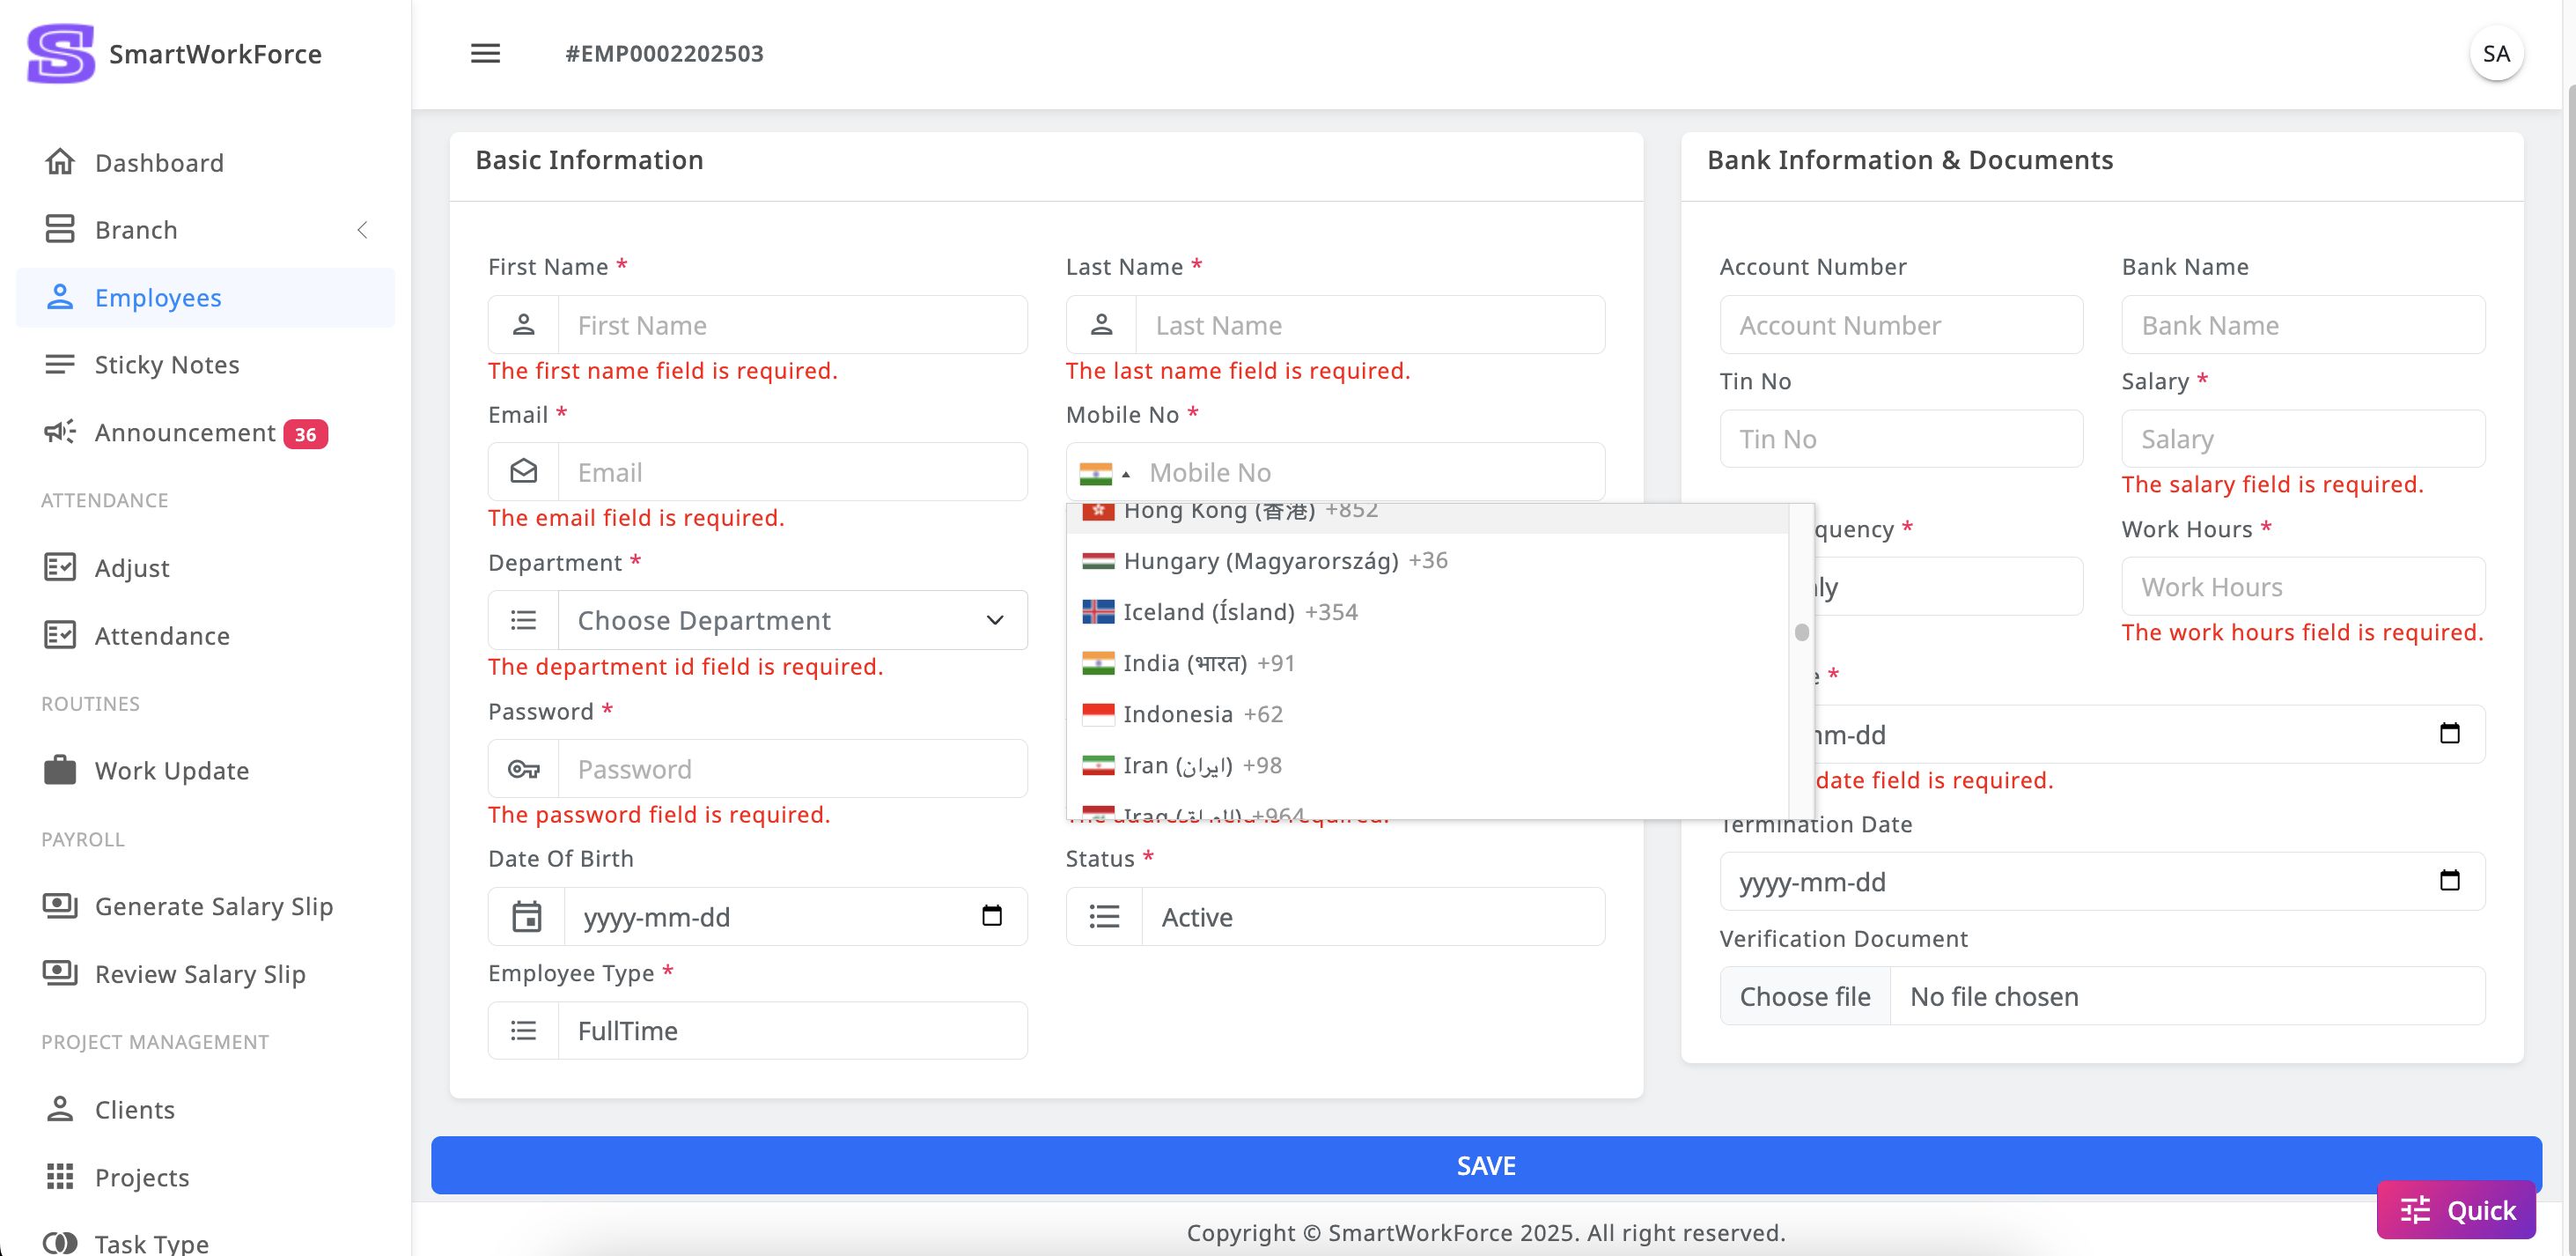The width and height of the screenshot is (2576, 1256).
Task: Open Termination Date calendar picker icon
Action: (x=2449, y=881)
